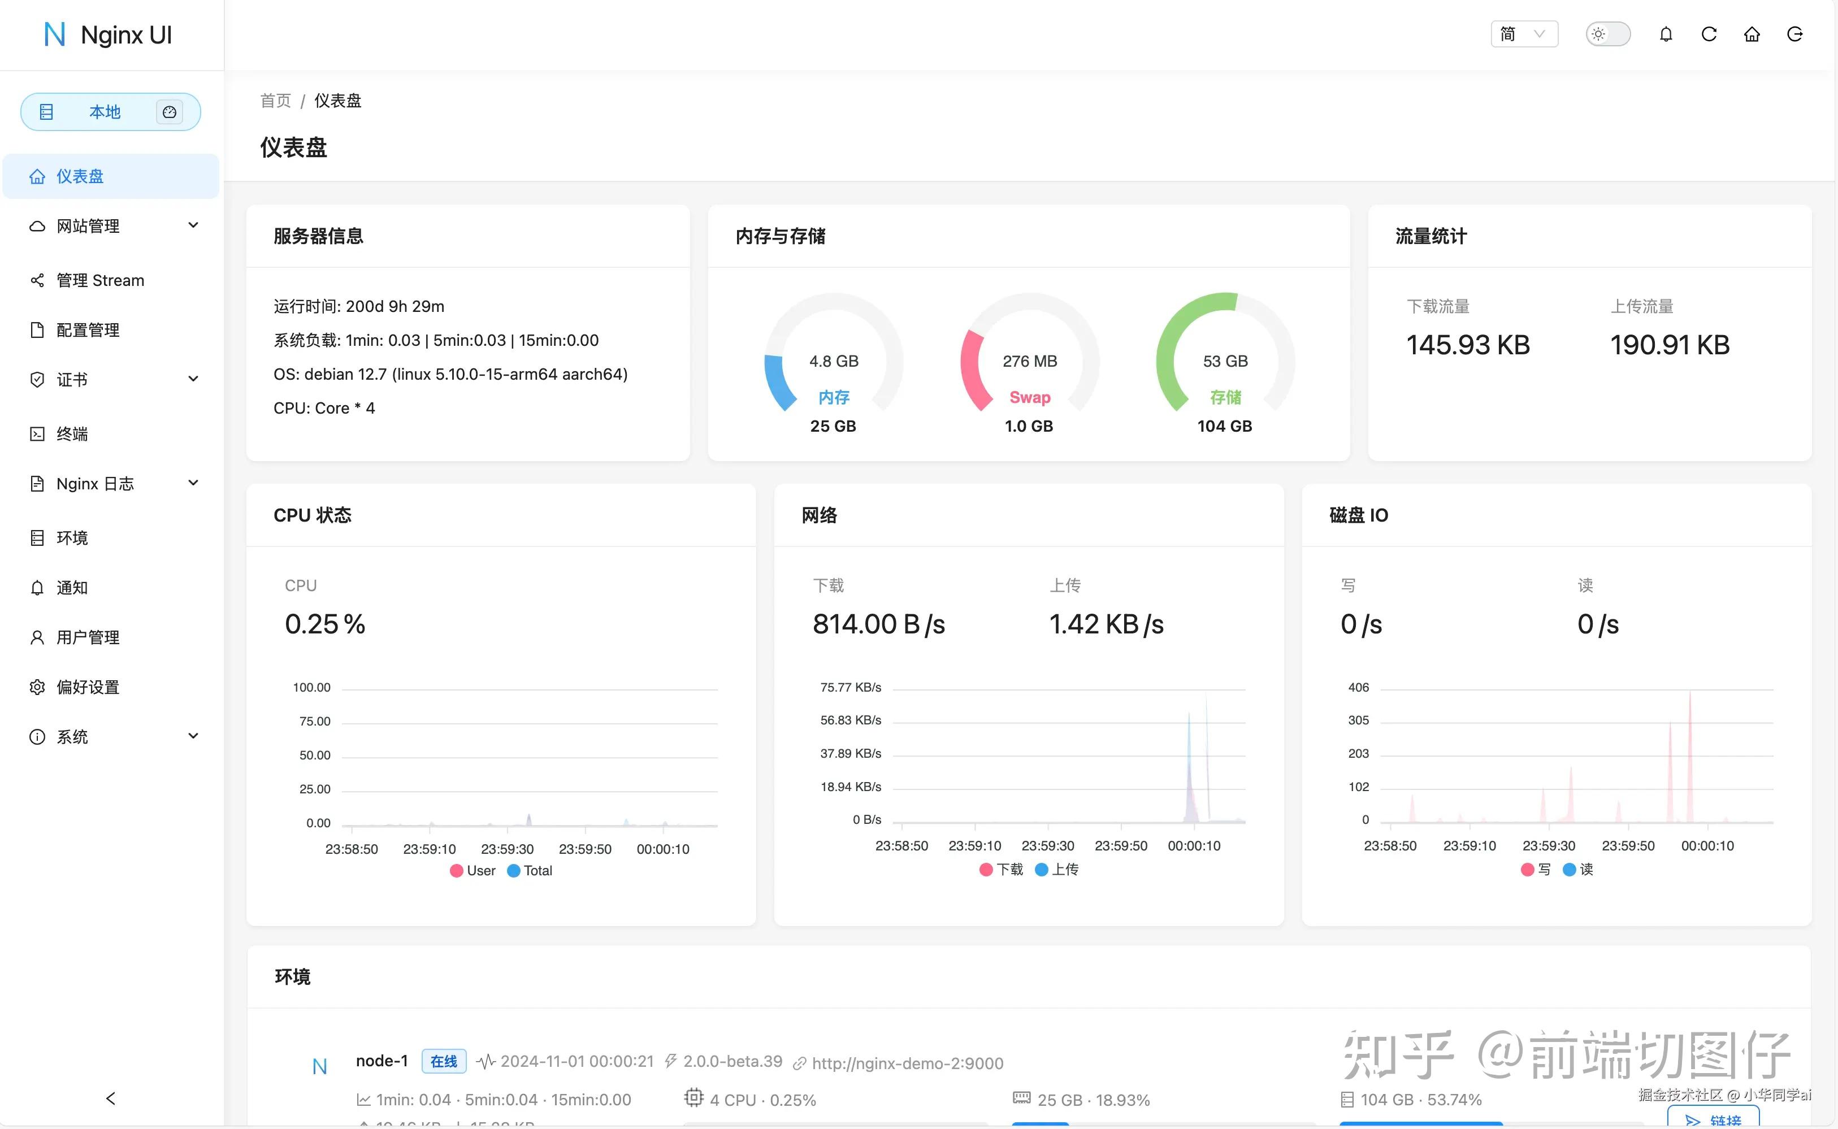
Task: Open 偏好设置 from the sidebar
Action: pos(88,686)
